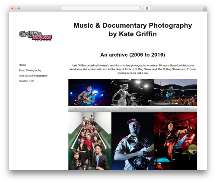This screenshot has height=183, width=216.
Task: Open the photo of guitarist wearing a cap
Action: [133, 141]
